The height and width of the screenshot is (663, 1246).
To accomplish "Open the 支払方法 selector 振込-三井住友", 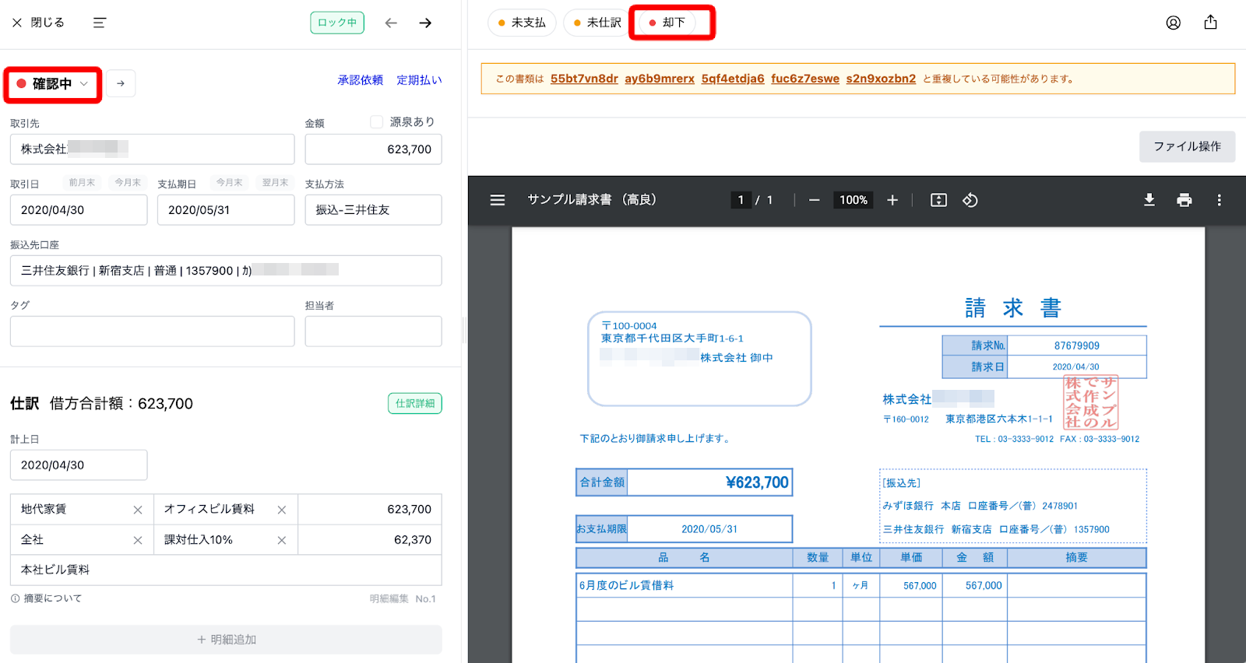I will (373, 209).
